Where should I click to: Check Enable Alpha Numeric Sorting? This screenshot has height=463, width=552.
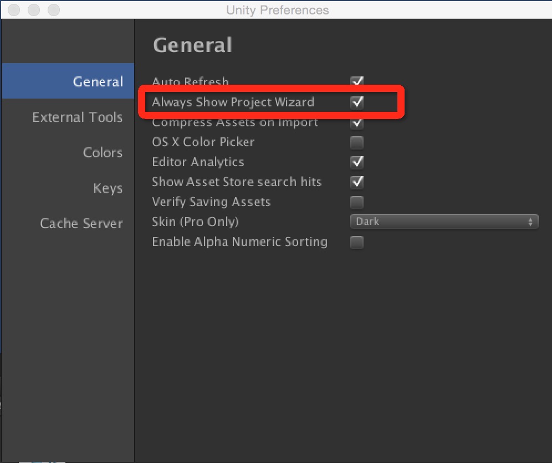click(x=357, y=242)
